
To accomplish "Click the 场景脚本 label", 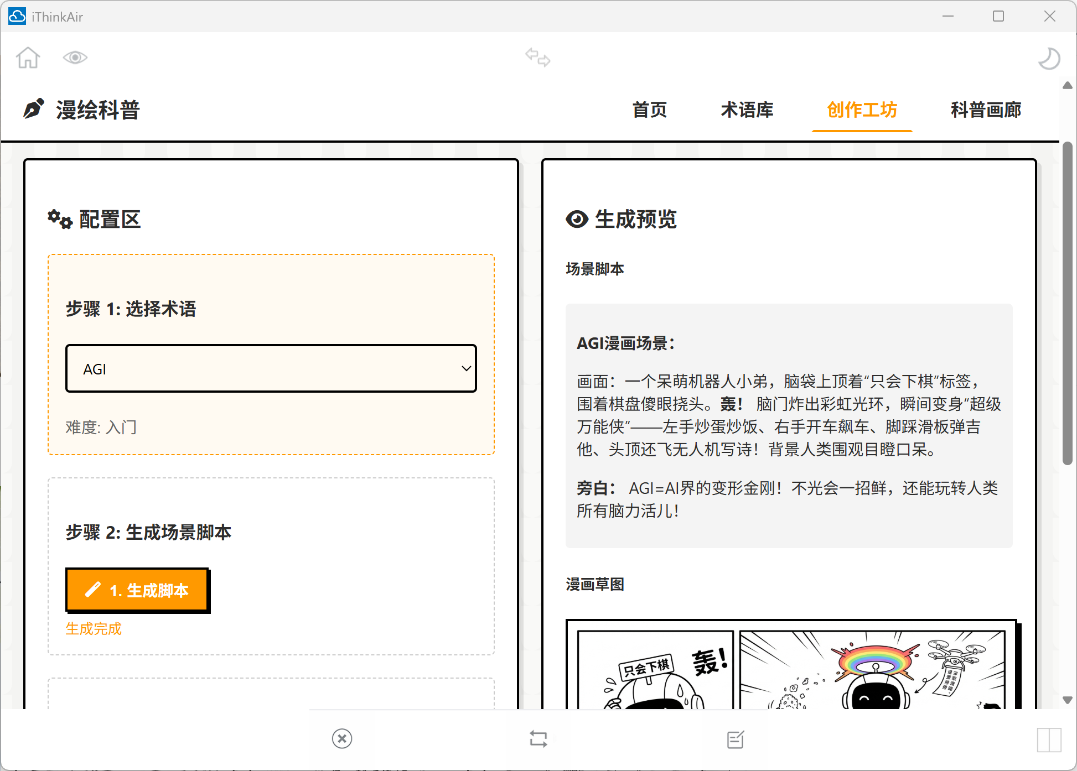I will pos(595,269).
